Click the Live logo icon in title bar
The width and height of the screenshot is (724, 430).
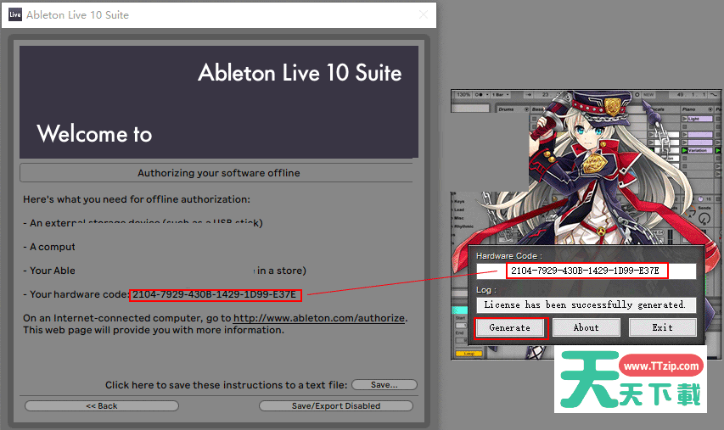click(x=14, y=14)
